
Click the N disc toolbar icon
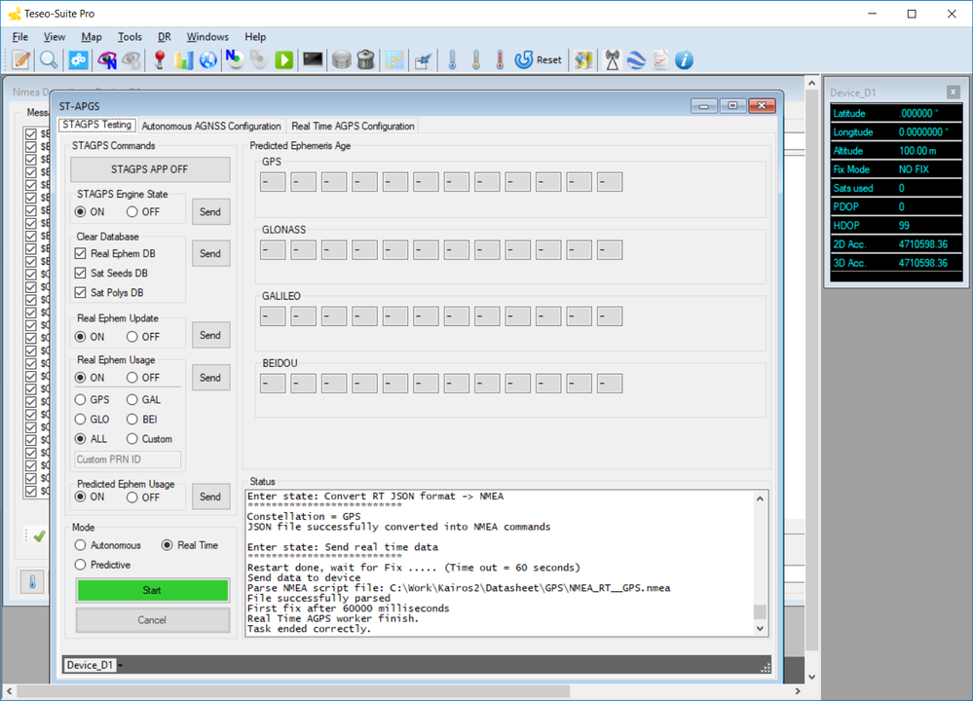coord(234,59)
